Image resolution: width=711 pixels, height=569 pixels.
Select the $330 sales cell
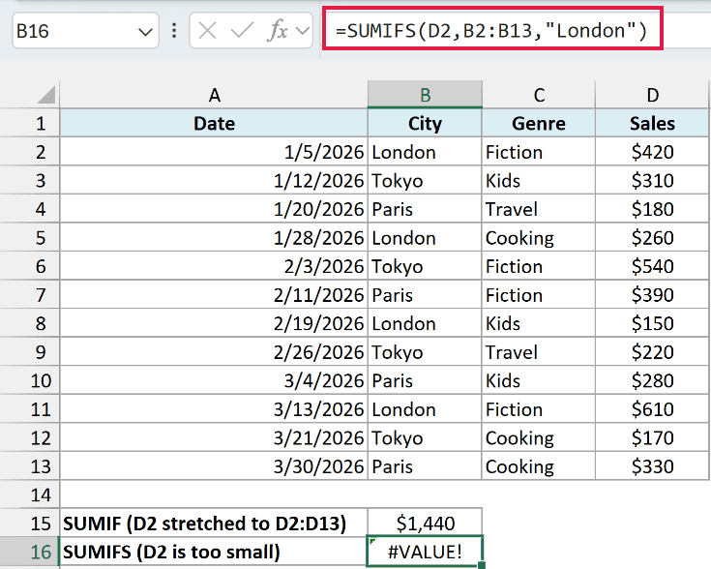pyautogui.click(x=652, y=466)
